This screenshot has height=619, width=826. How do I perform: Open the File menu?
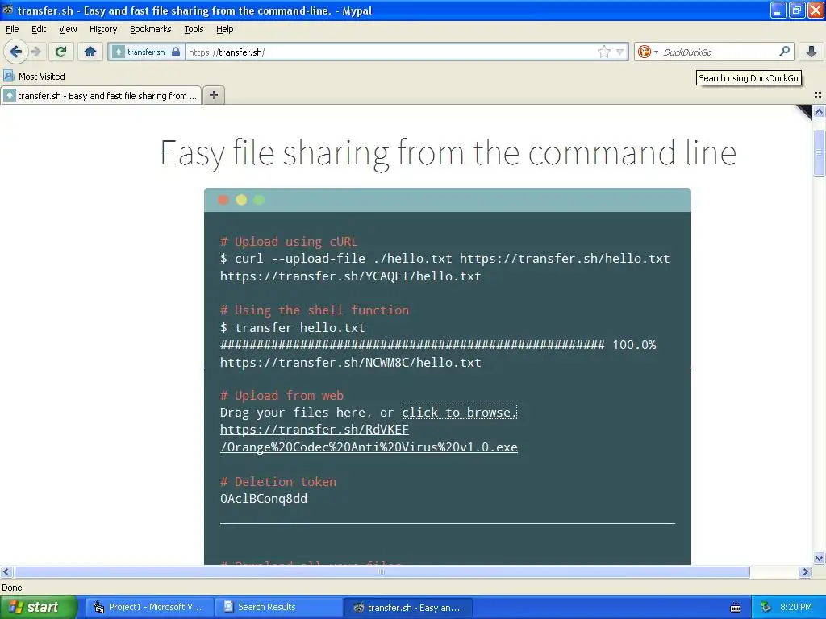click(x=12, y=29)
